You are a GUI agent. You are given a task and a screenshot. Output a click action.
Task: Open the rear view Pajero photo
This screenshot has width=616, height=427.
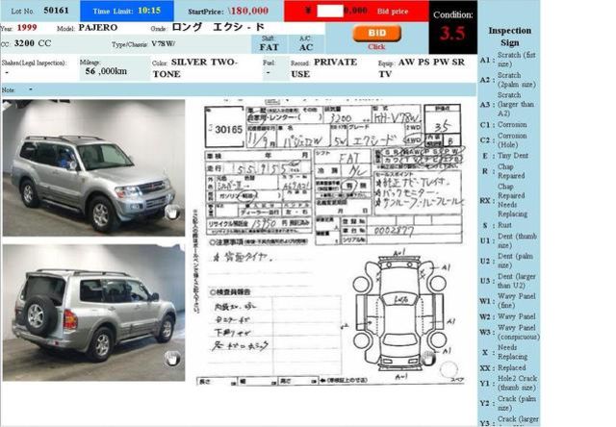pyautogui.click(x=93, y=313)
